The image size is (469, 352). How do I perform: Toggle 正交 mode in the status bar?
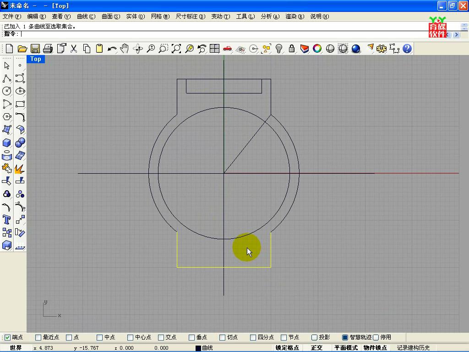pyautogui.click(x=316, y=348)
